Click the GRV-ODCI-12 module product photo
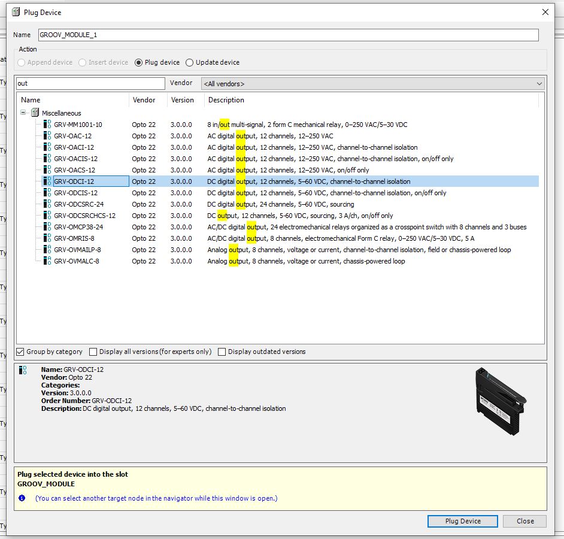 pyautogui.click(x=501, y=401)
